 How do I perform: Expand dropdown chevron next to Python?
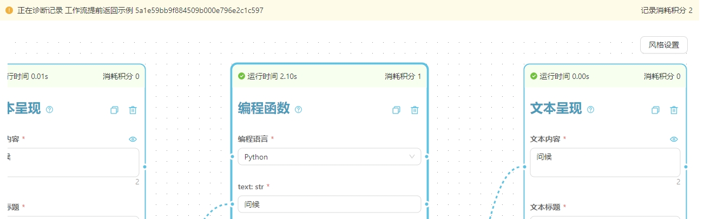click(412, 157)
